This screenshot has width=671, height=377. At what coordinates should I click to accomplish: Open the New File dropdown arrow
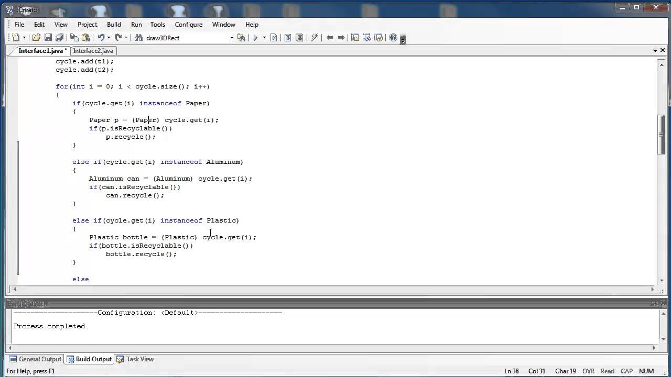[x=24, y=38]
